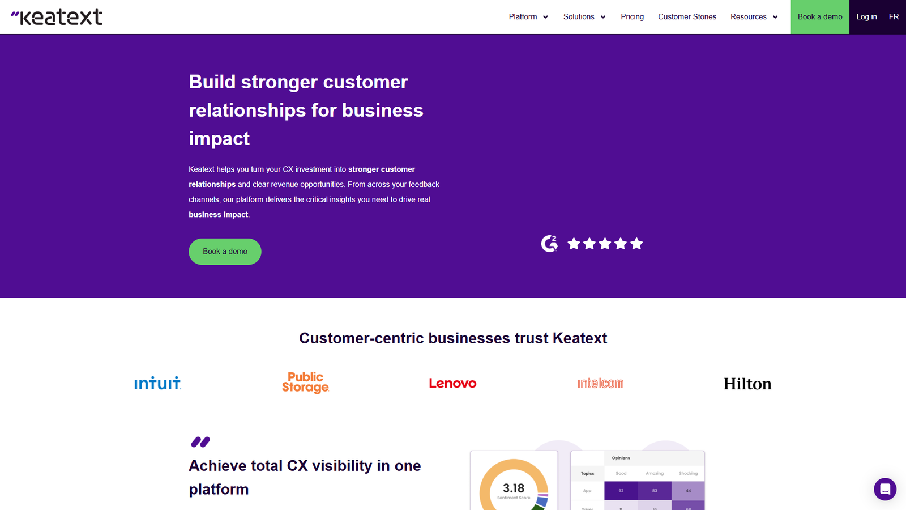Click the Keatext logo
Screen dimensions: 906x510
tap(57, 16)
